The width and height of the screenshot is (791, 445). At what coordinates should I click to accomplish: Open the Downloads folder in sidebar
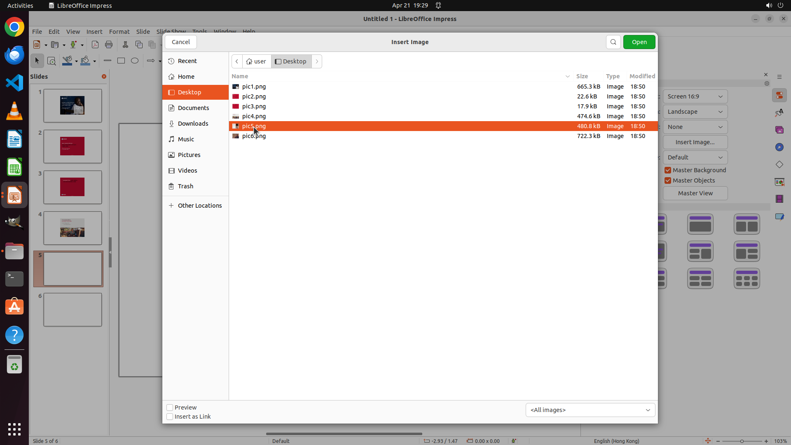coord(193,124)
